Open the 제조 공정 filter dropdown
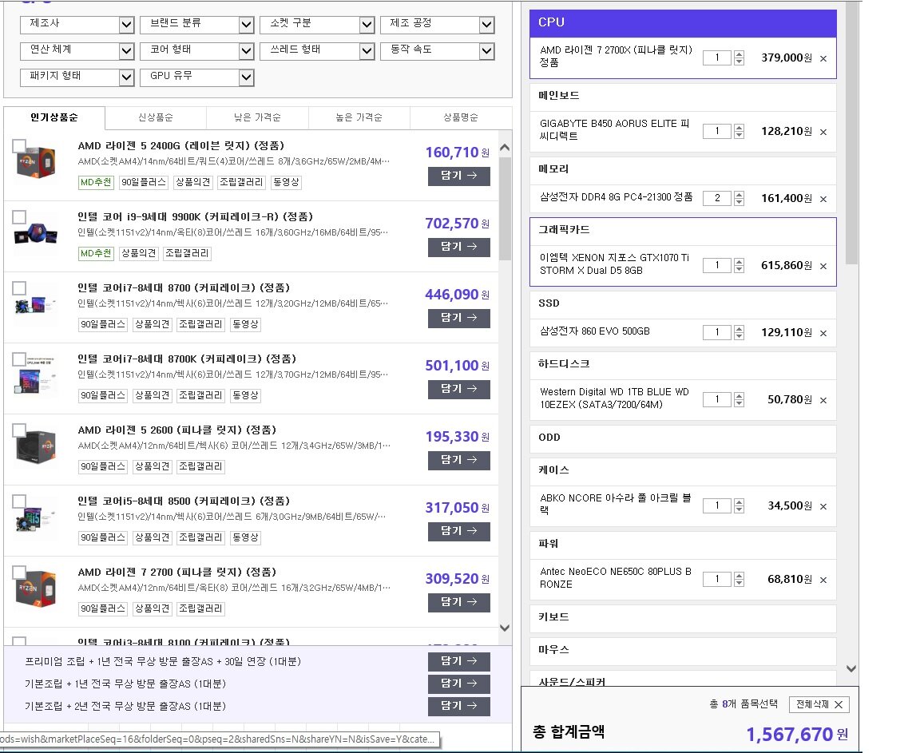This screenshot has height=753, width=920. click(437, 25)
